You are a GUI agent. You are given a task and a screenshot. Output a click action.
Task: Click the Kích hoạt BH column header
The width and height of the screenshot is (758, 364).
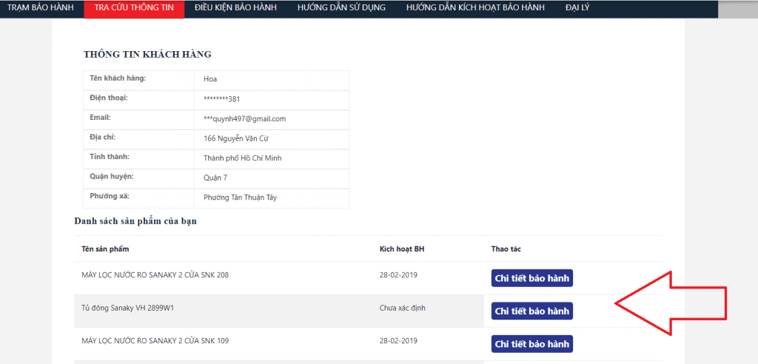[401, 249]
